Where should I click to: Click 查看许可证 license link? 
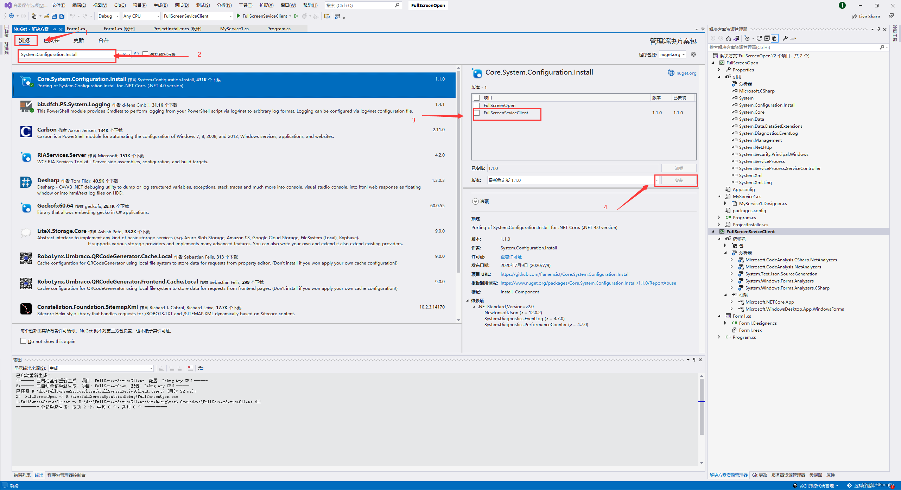tap(511, 256)
